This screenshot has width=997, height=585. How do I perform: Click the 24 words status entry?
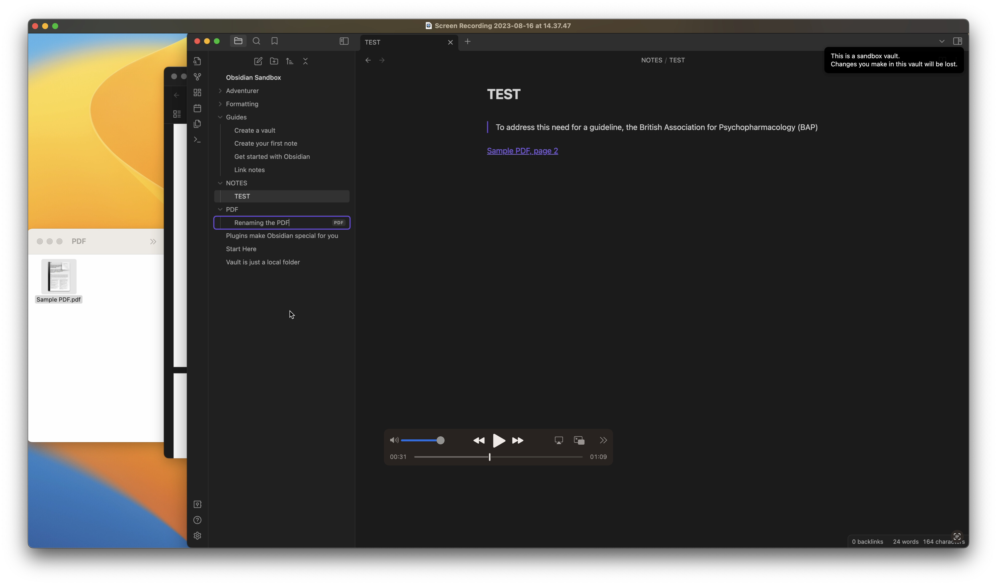905,541
